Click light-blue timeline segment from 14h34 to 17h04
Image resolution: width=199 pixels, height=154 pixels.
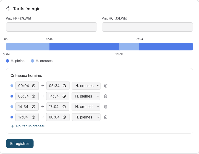pos(129,47)
